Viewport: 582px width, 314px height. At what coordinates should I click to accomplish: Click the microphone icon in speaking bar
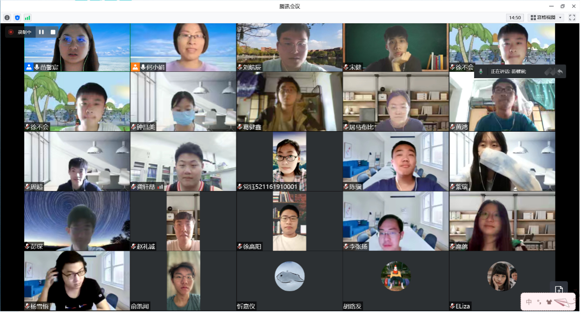click(x=481, y=72)
